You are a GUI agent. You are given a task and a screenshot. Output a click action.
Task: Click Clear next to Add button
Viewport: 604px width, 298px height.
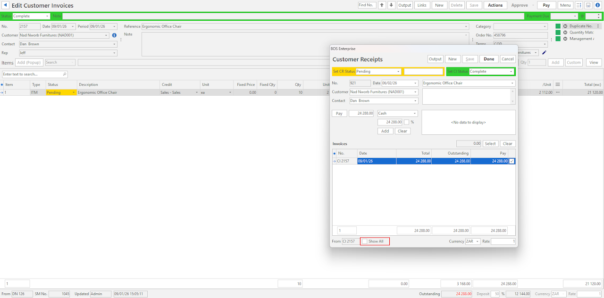tap(403, 131)
